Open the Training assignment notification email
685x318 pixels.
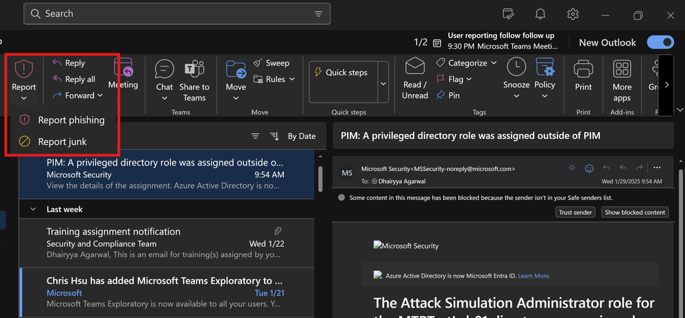pyautogui.click(x=167, y=243)
